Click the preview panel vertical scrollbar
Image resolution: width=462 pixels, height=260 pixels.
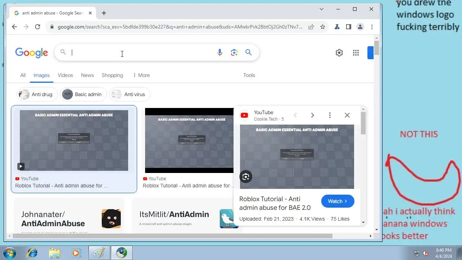tap(363, 123)
